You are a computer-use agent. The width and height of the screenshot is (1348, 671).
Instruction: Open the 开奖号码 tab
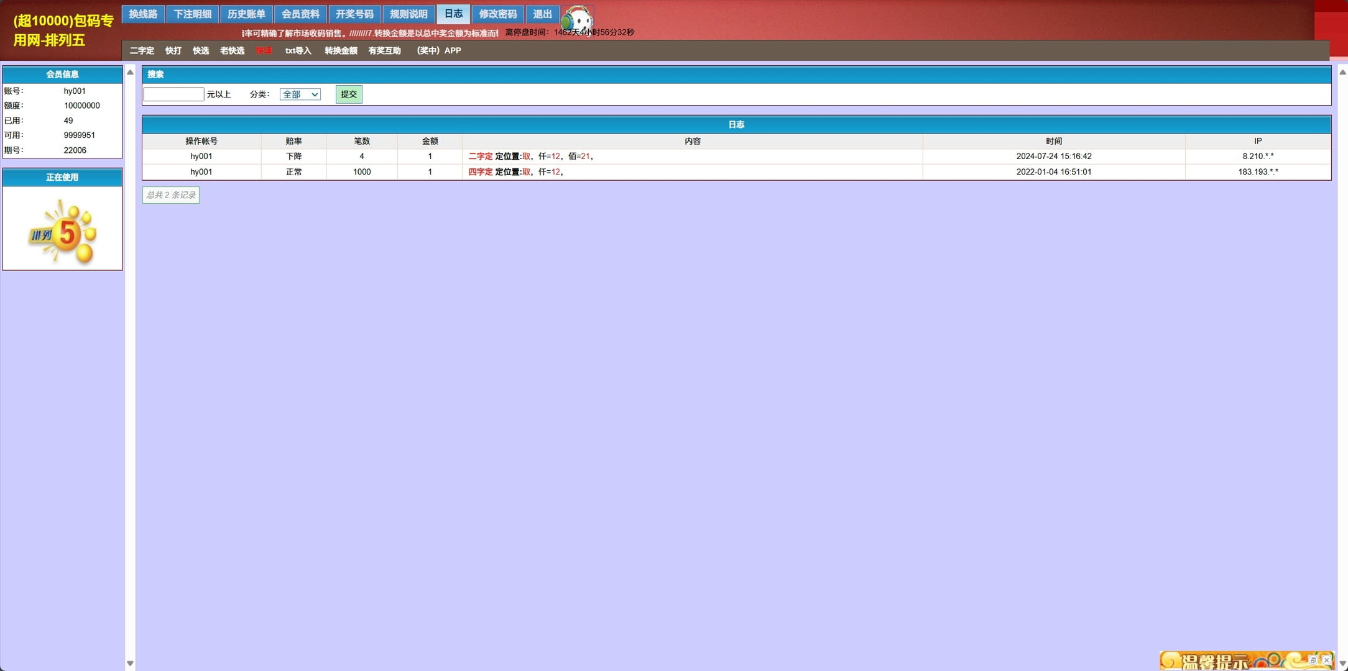tap(354, 14)
